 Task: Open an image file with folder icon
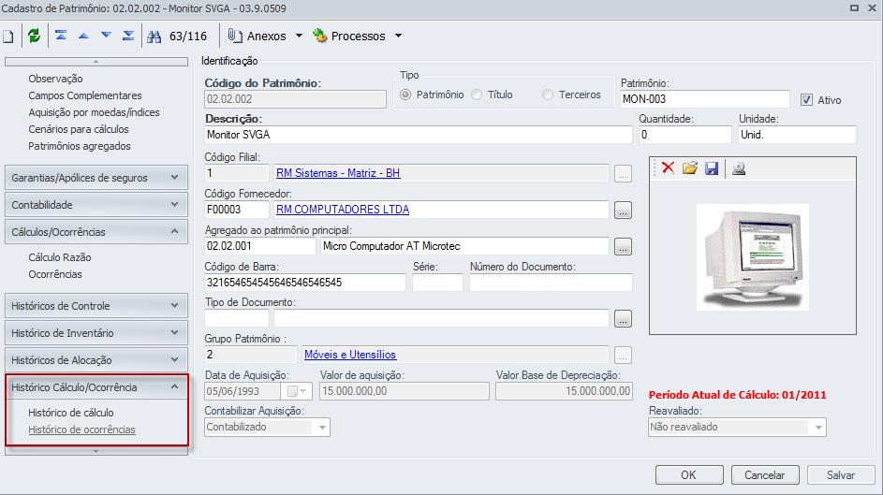[690, 168]
